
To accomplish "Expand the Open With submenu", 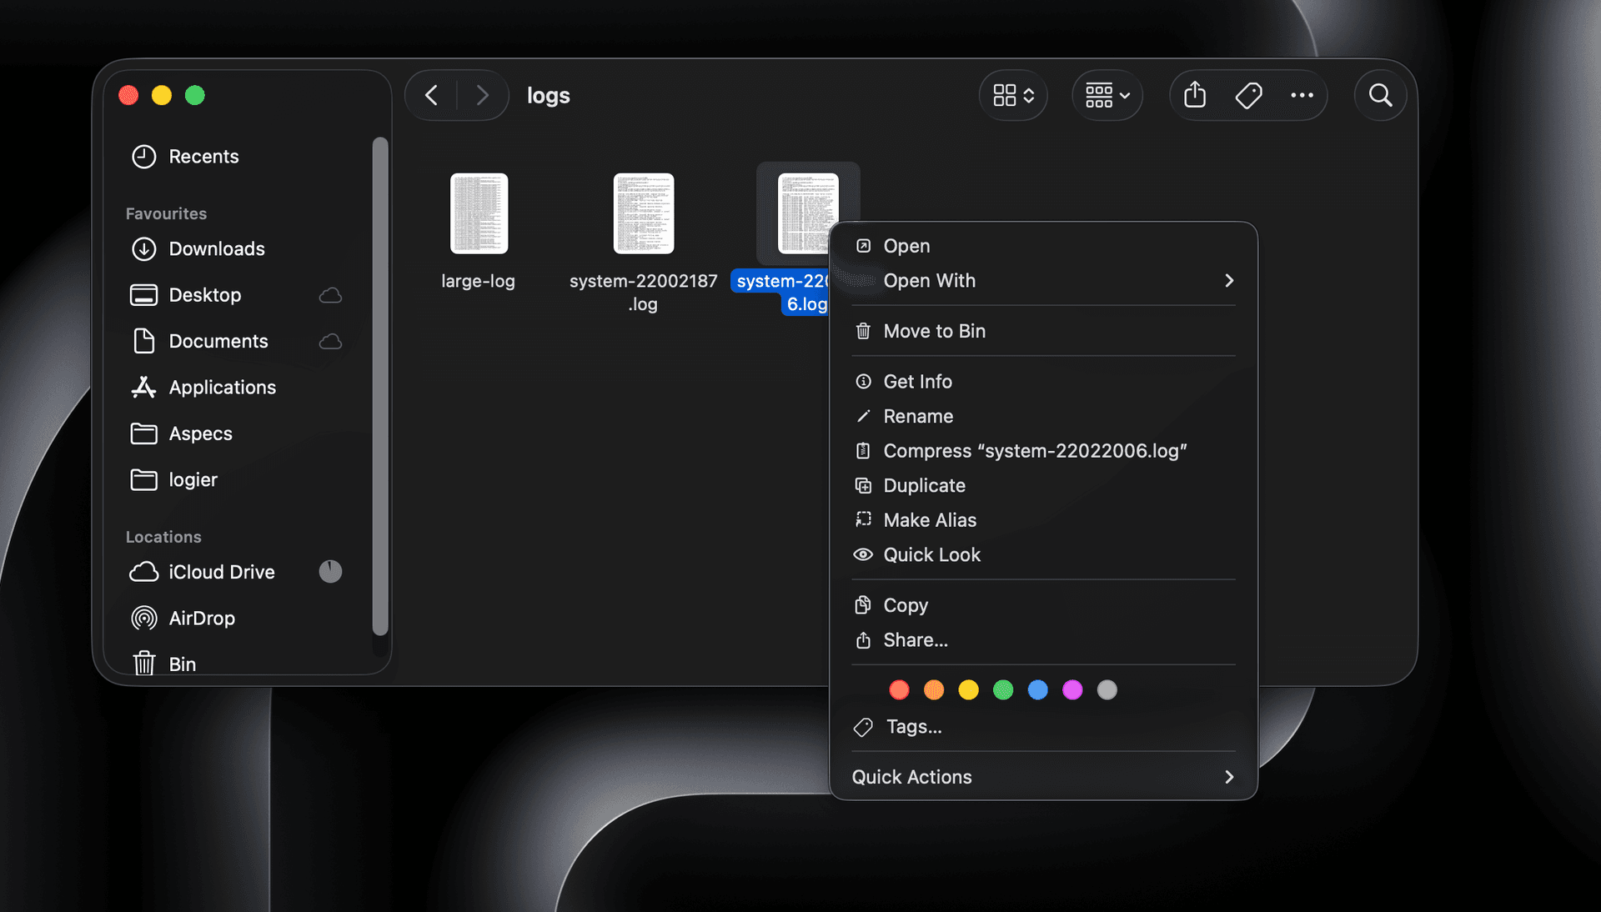I will (x=1043, y=281).
